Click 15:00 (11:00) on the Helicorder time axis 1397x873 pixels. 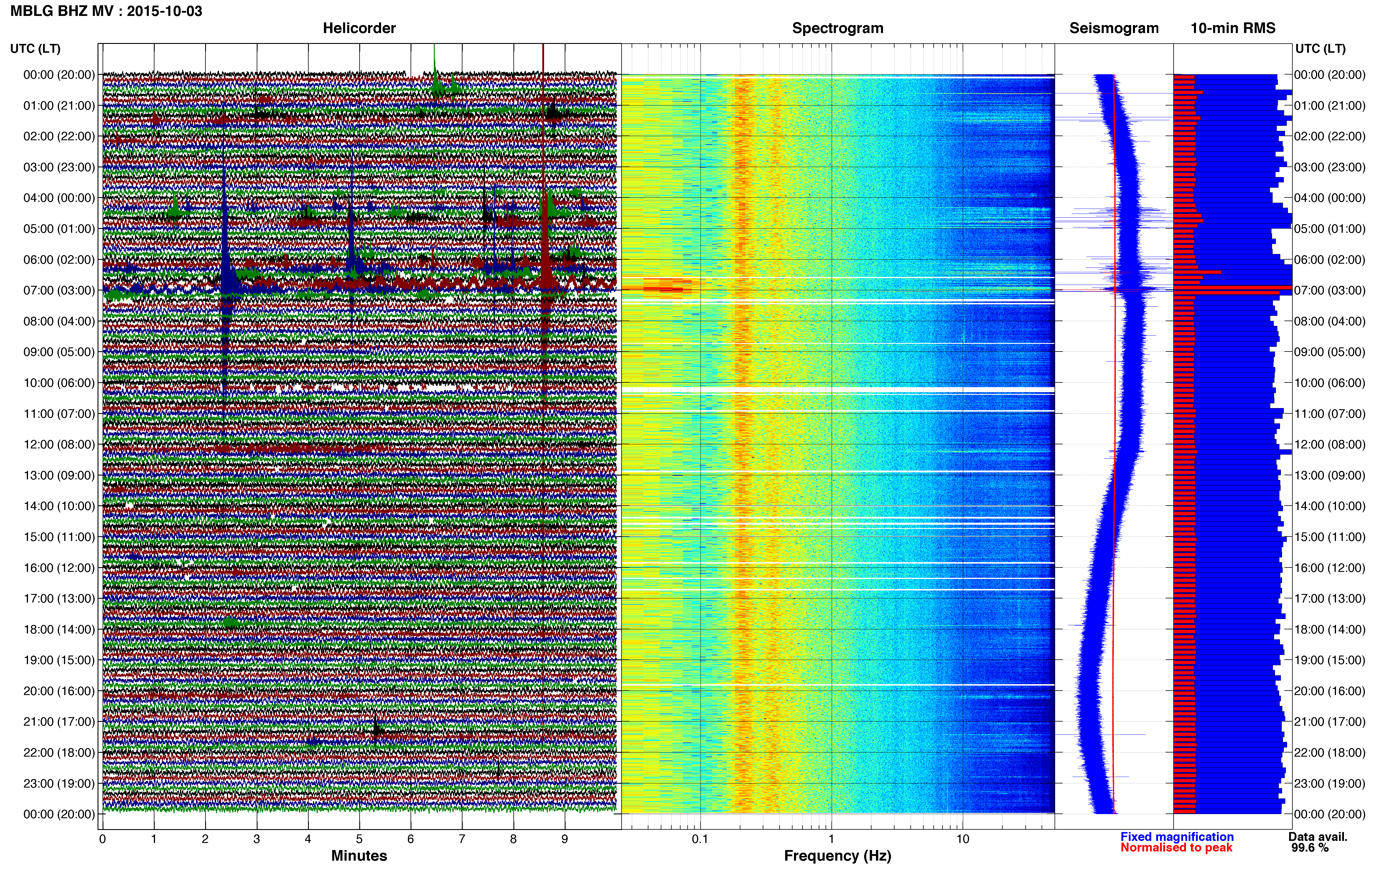(59, 537)
